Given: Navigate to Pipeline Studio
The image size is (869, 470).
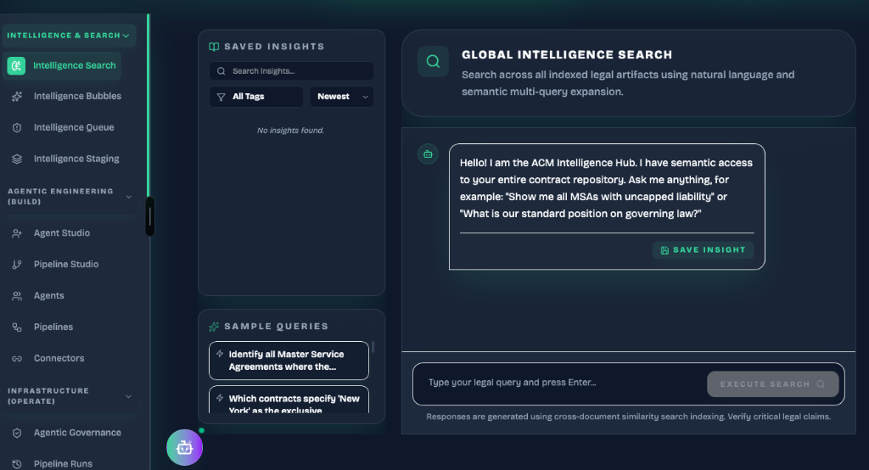Looking at the screenshot, I should (x=67, y=265).
